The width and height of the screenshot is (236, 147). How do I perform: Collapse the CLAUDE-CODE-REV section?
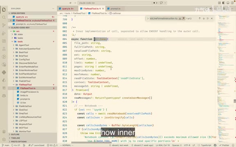coord(32,28)
